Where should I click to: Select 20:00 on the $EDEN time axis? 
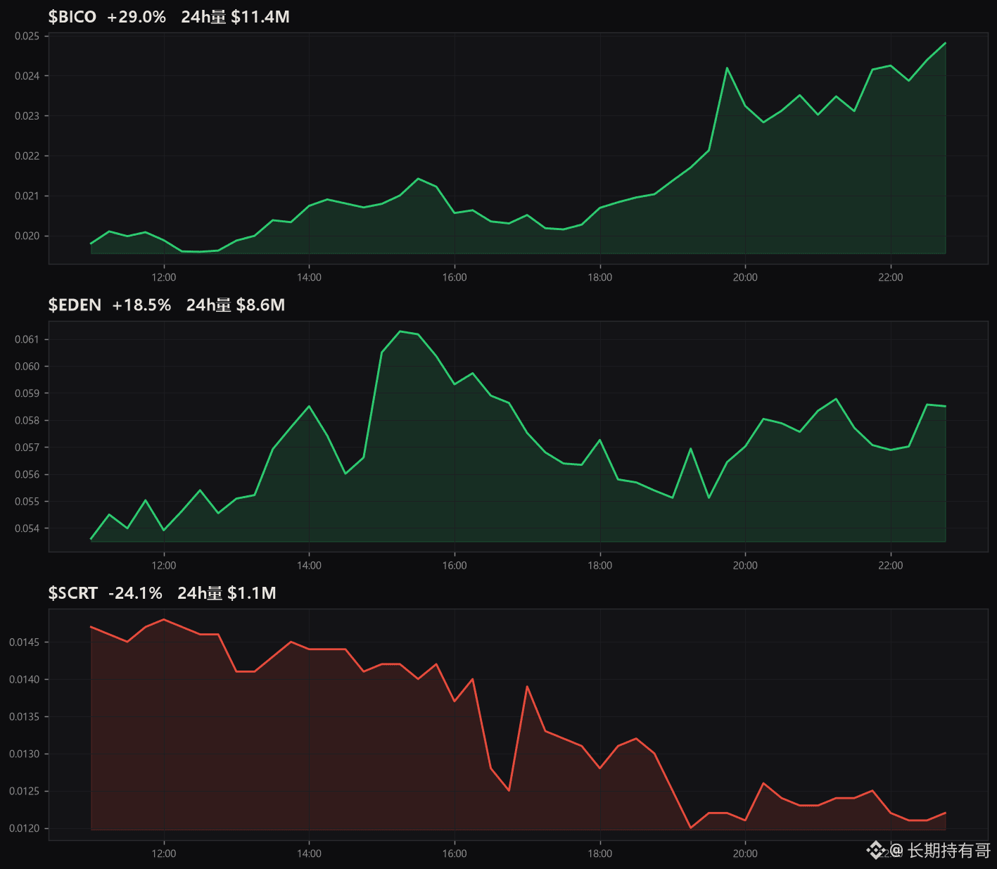click(x=746, y=565)
